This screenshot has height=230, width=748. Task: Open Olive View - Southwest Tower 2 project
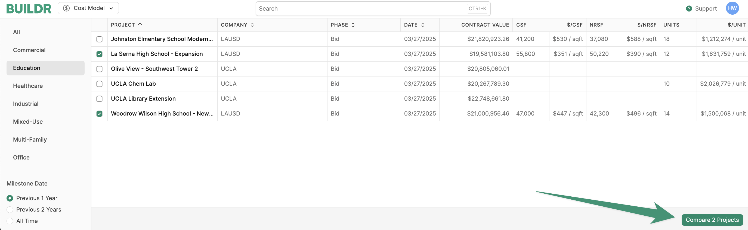pyautogui.click(x=154, y=69)
